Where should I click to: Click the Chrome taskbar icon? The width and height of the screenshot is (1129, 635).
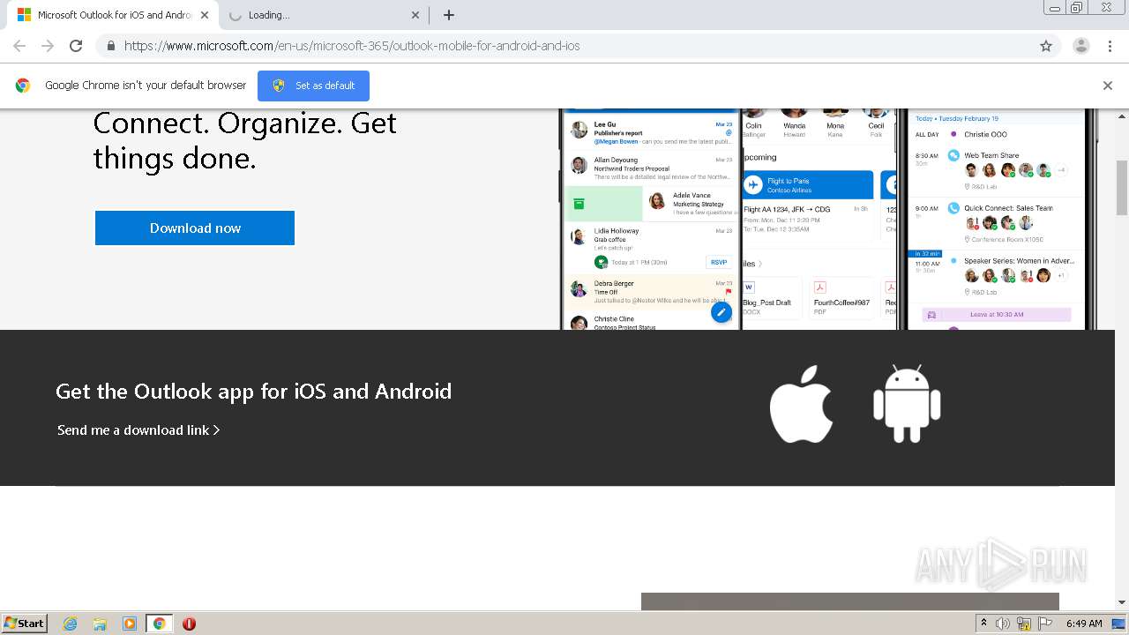click(x=159, y=624)
